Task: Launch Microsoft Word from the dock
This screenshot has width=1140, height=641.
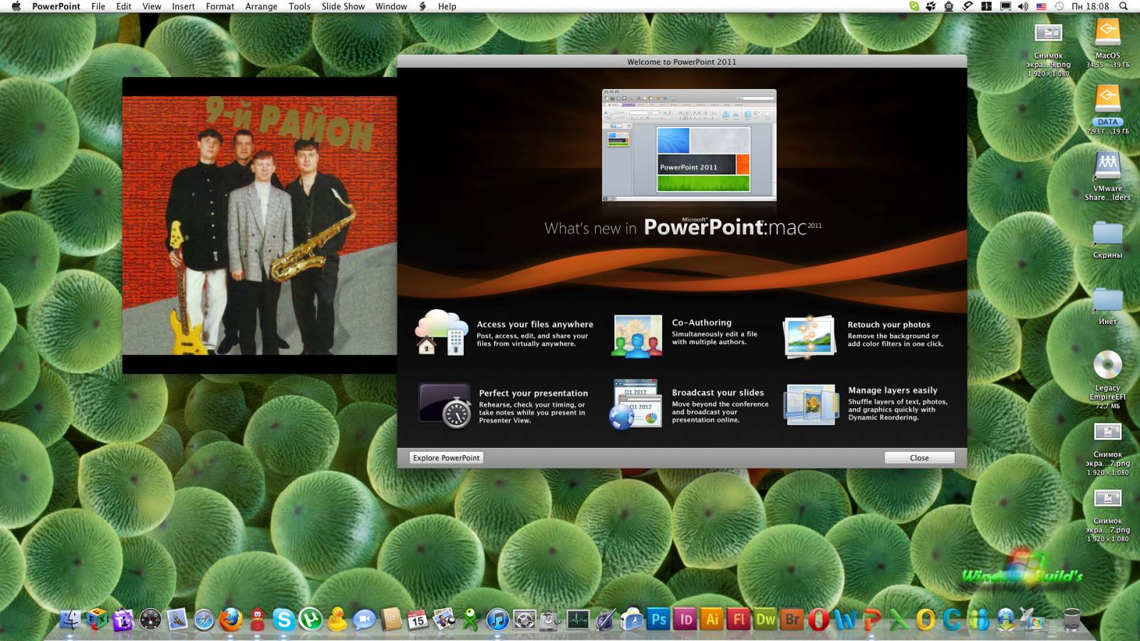Action: (x=846, y=620)
